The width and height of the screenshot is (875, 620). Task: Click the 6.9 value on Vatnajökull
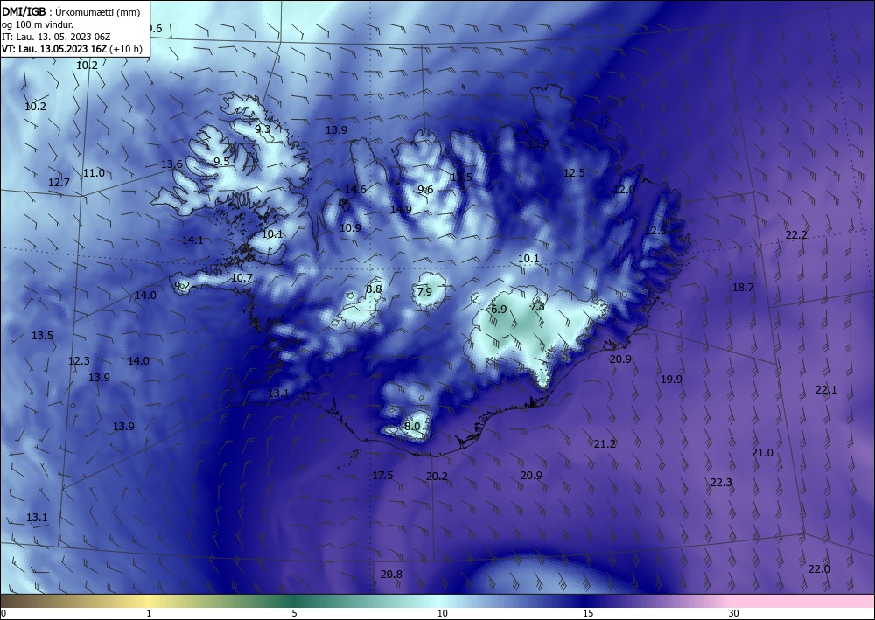coord(499,310)
